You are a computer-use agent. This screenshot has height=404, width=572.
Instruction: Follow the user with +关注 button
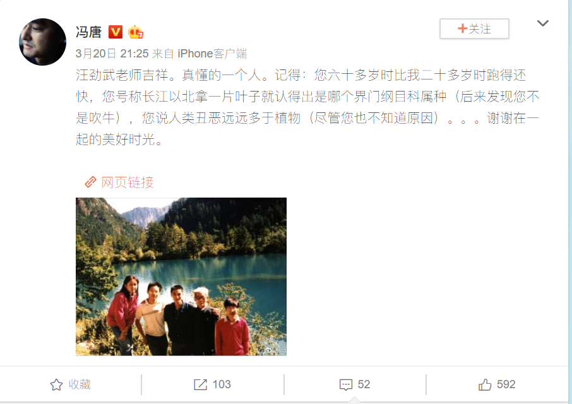(x=474, y=28)
